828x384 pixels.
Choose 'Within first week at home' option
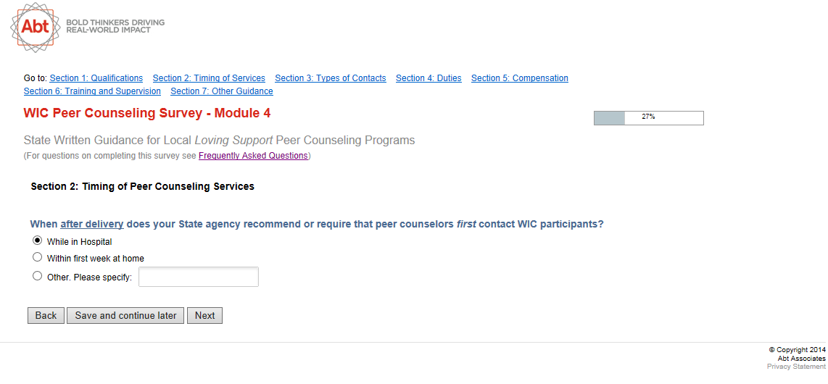point(38,257)
